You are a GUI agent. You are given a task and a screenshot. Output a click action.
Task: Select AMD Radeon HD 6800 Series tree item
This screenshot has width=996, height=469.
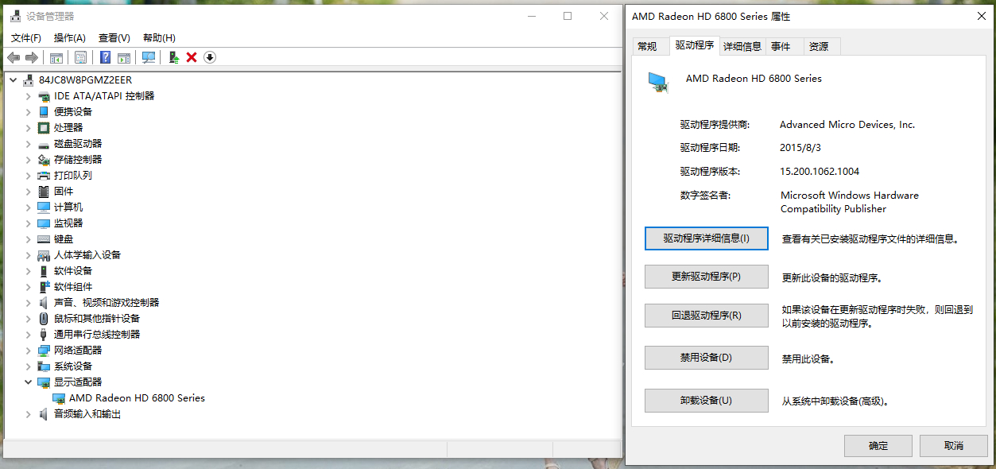pyautogui.click(x=137, y=398)
